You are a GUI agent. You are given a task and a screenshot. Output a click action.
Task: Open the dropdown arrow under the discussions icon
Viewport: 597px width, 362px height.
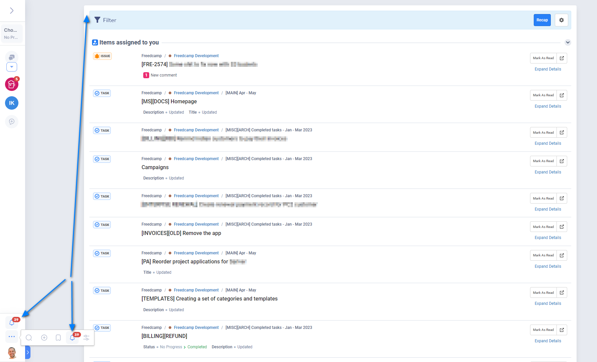[x=12, y=67]
